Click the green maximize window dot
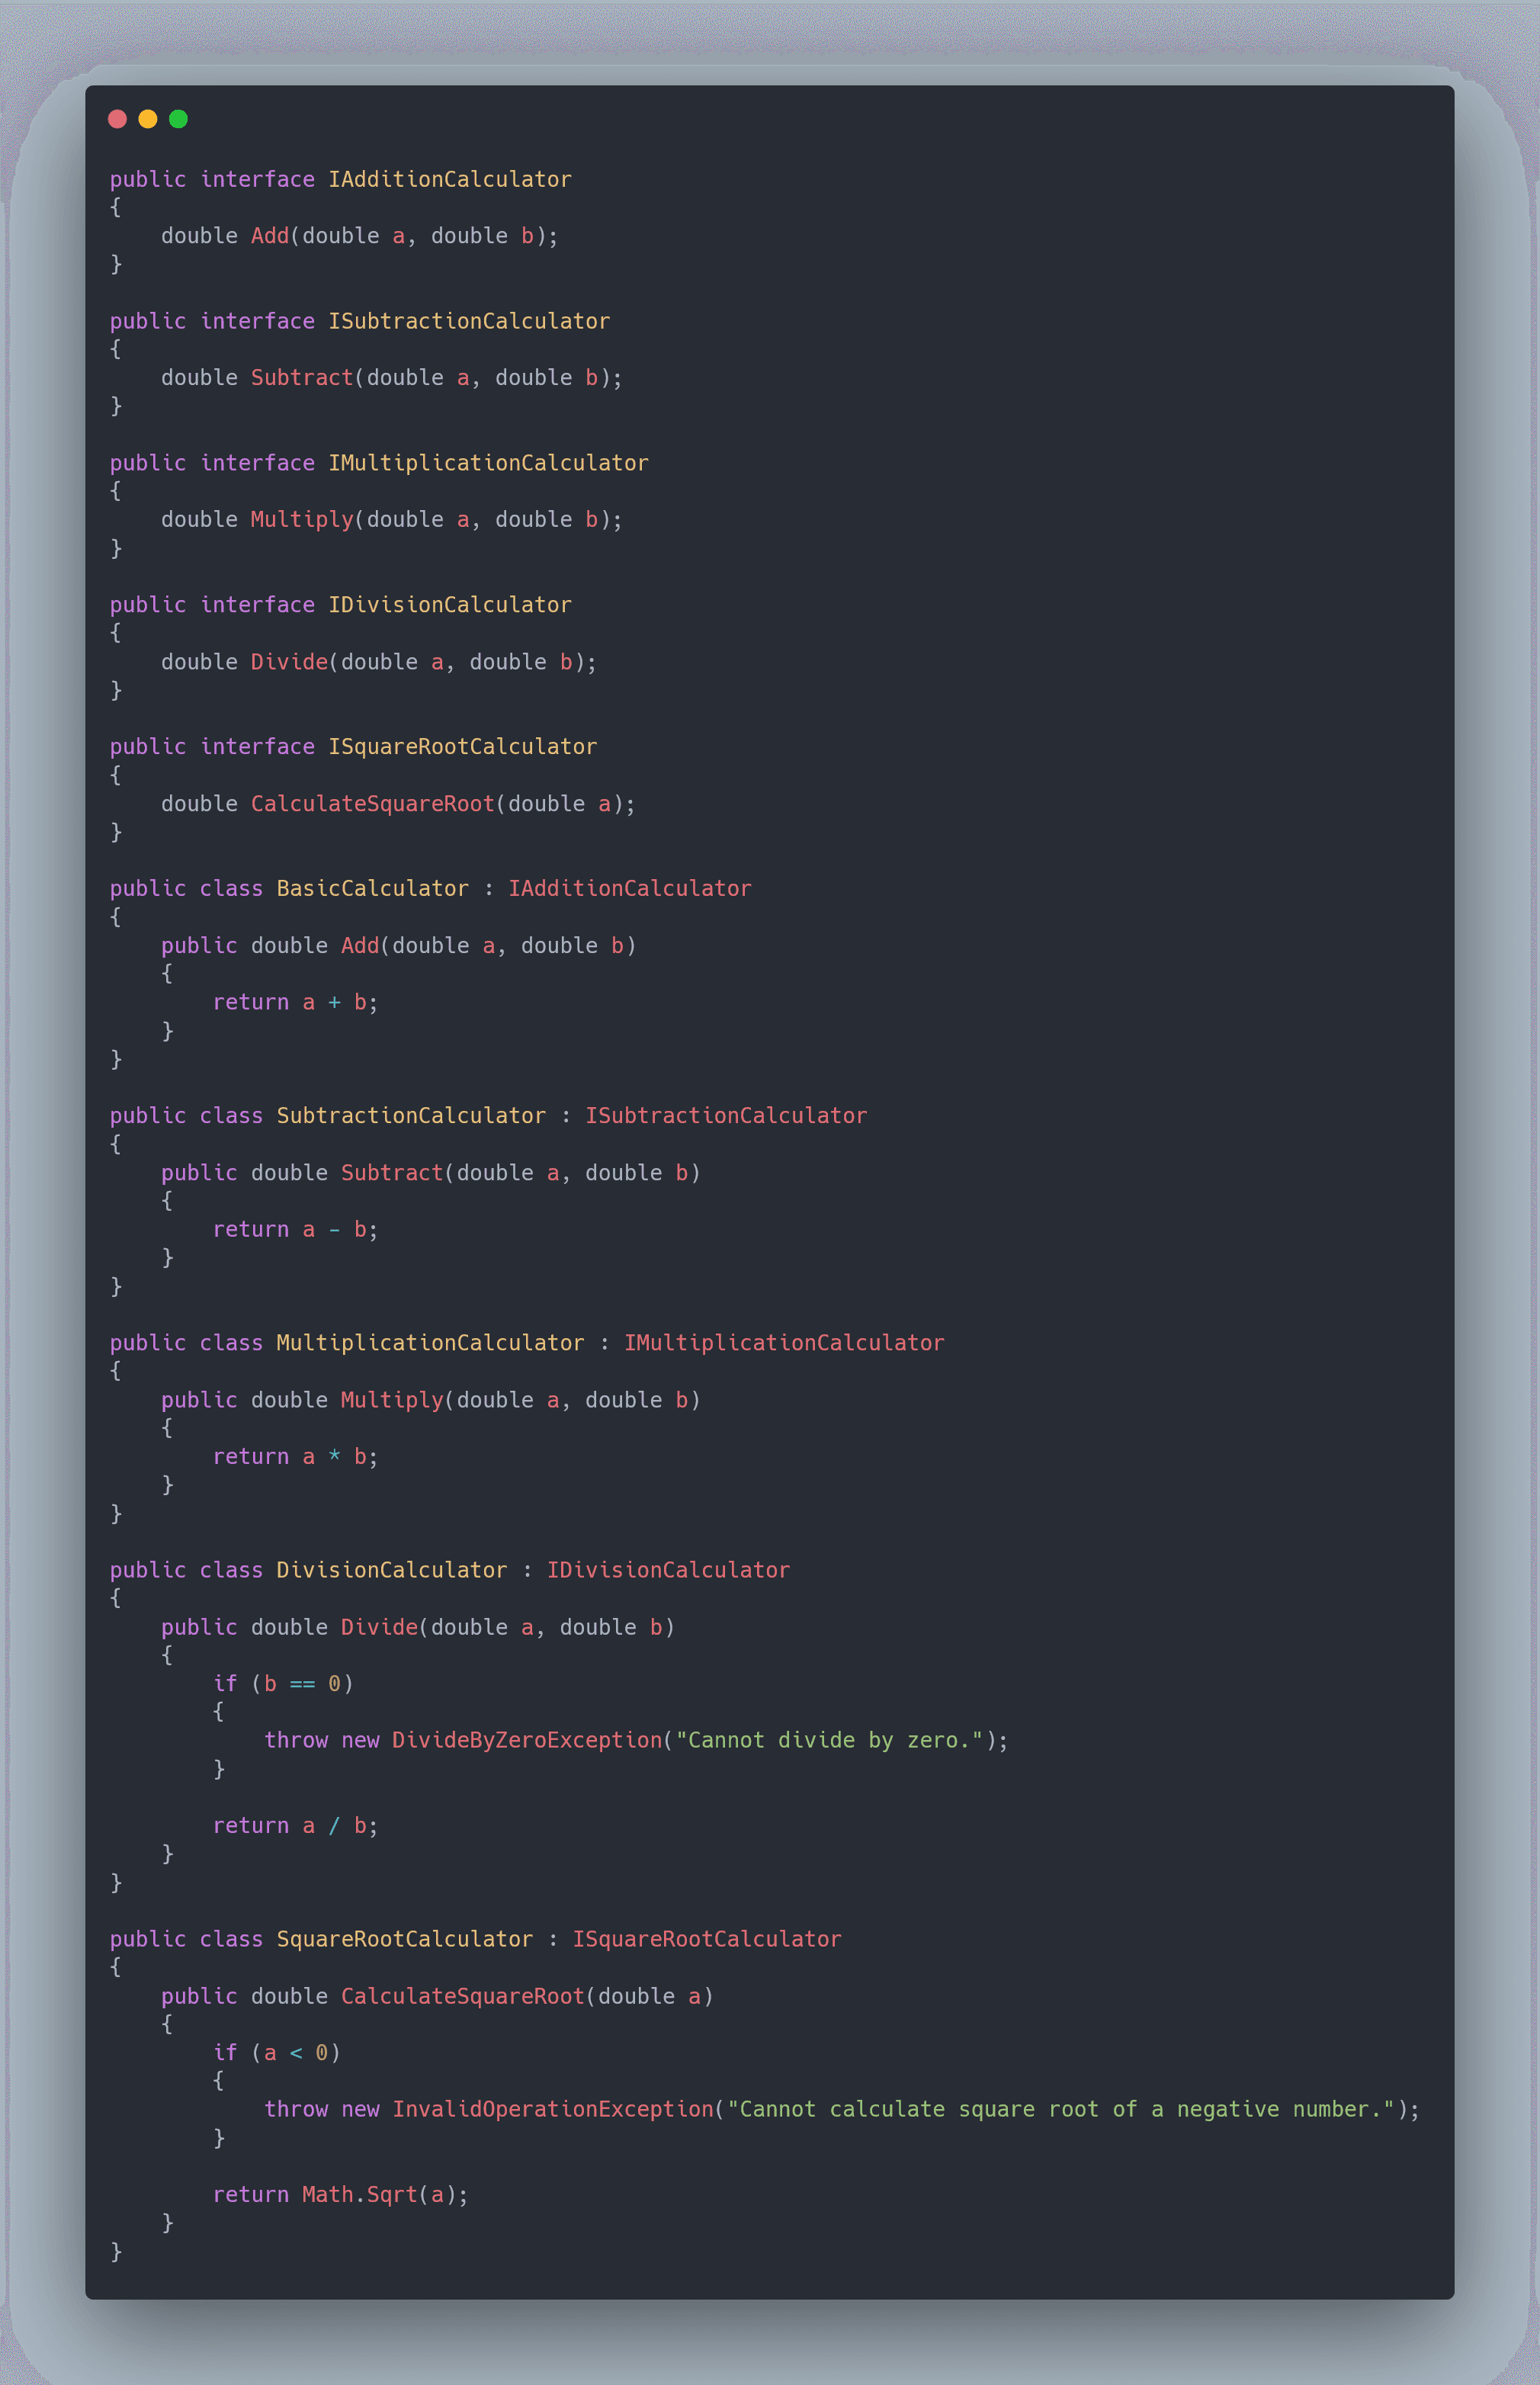 click(x=178, y=119)
